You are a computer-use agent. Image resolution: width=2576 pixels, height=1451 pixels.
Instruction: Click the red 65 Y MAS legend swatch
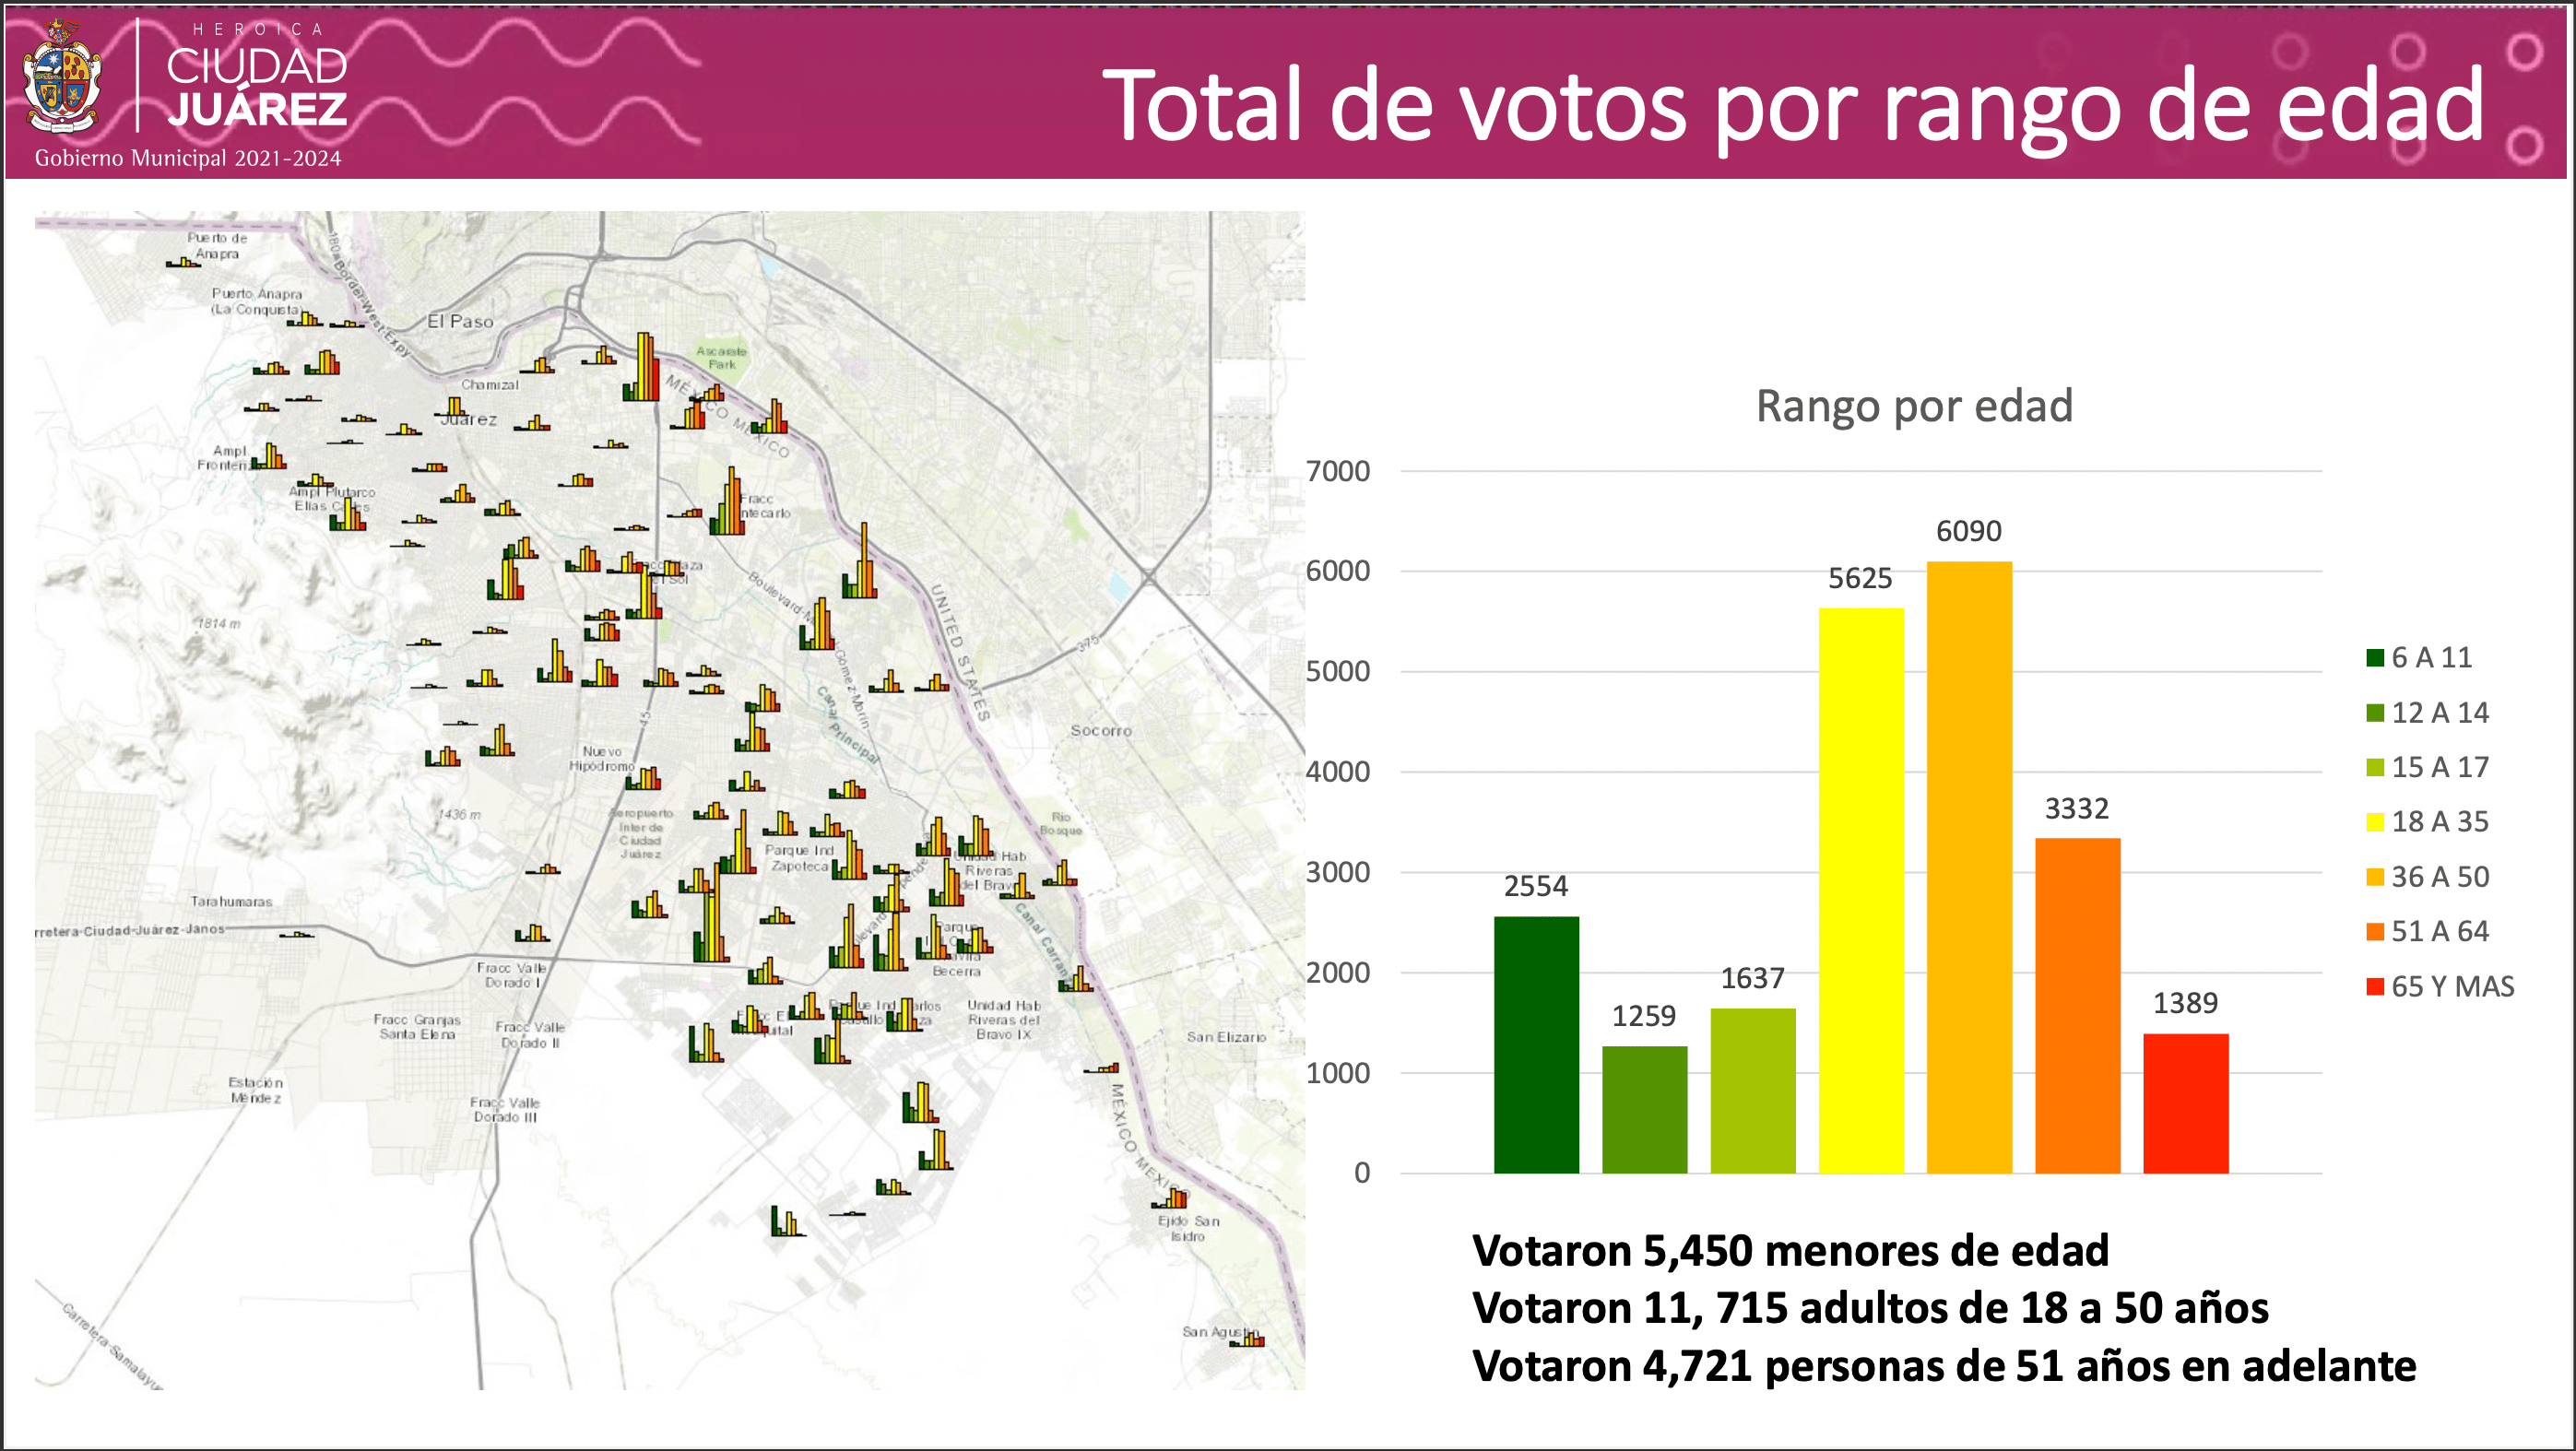tap(2374, 987)
